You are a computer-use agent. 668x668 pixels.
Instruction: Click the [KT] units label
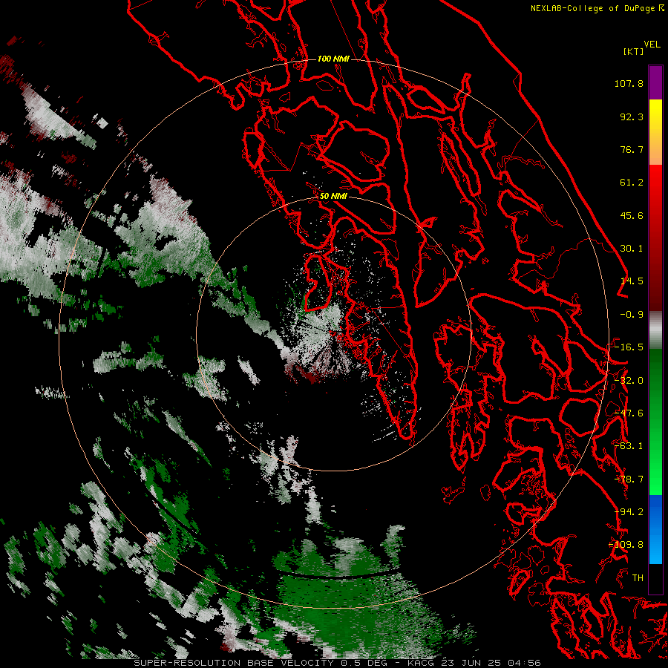(633, 51)
